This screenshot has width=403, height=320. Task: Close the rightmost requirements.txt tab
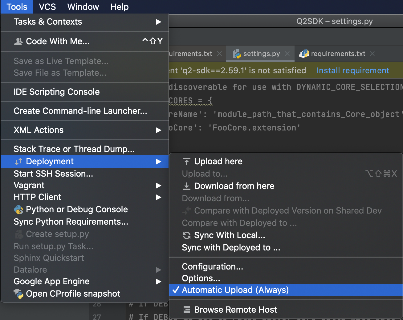click(x=372, y=54)
